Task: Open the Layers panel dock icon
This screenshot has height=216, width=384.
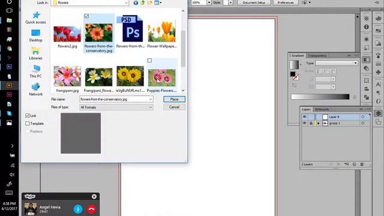Action: click(x=378, y=113)
